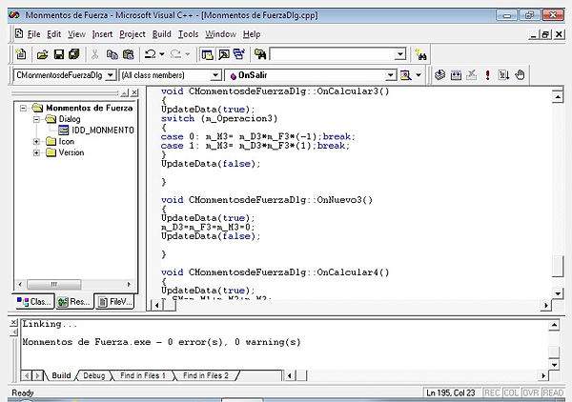Save the current file icon
572x402 pixels.
click(x=59, y=54)
